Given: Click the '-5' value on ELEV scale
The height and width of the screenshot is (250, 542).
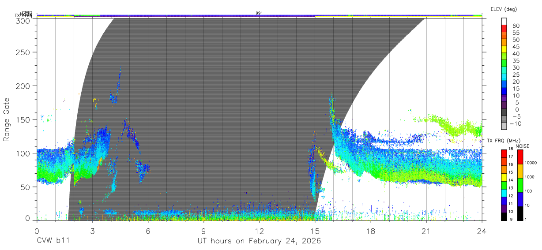Looking at the screenshot, I should coord(517,116).
